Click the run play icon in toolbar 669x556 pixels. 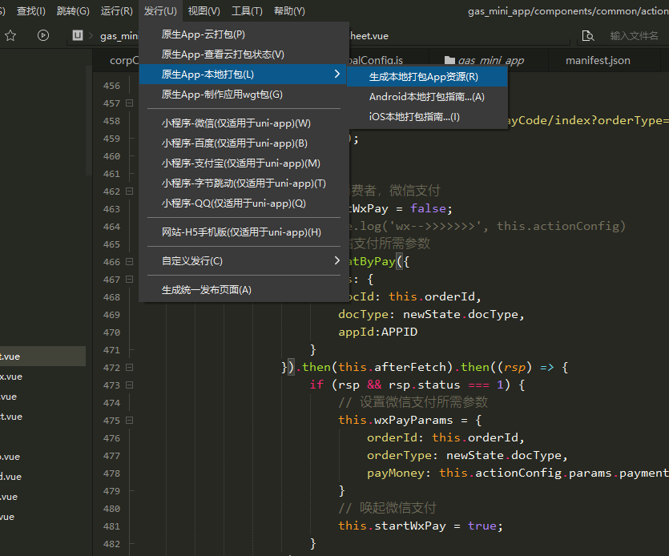click(43, 35)
